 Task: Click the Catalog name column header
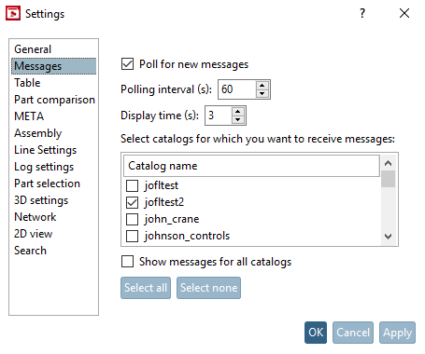tap(251, 166)
